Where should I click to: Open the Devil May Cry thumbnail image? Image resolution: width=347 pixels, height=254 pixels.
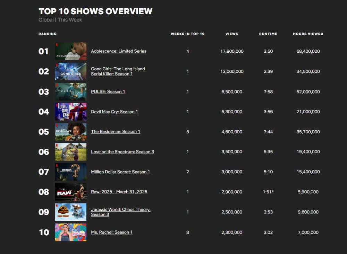pyautogui.click(x=70, y=112)
